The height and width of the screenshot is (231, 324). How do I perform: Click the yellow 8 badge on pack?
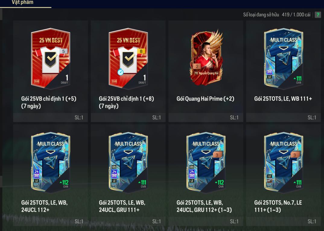point(141,51)
